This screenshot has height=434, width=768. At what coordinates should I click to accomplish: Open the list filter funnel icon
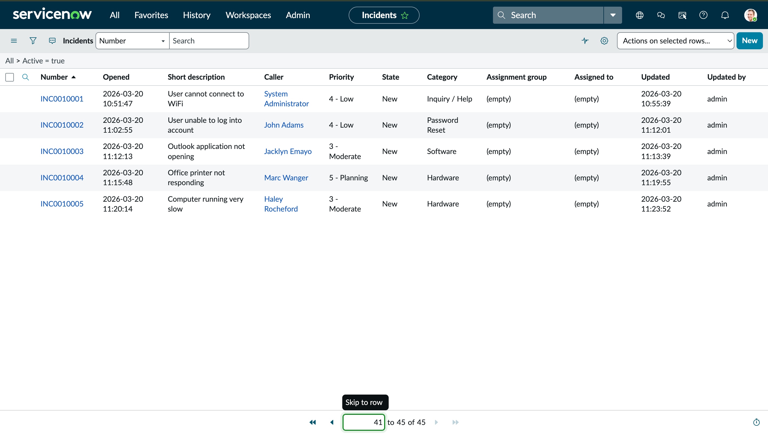33,40
